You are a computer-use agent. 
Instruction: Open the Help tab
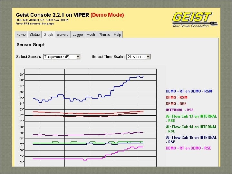(x=117, y=34)
